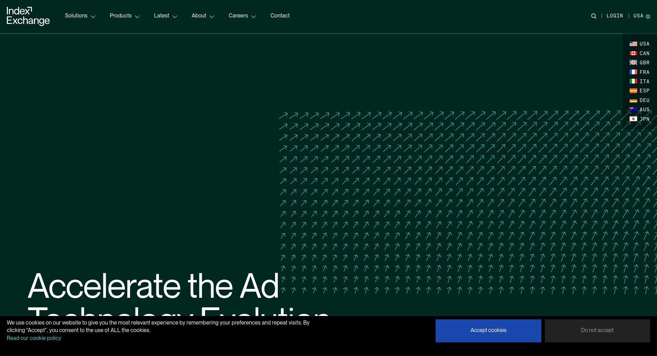Open the Careers navigation menu

(242, 16)
